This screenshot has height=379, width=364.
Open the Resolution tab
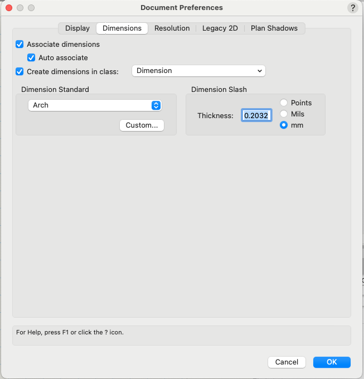(x=172, y=28)
